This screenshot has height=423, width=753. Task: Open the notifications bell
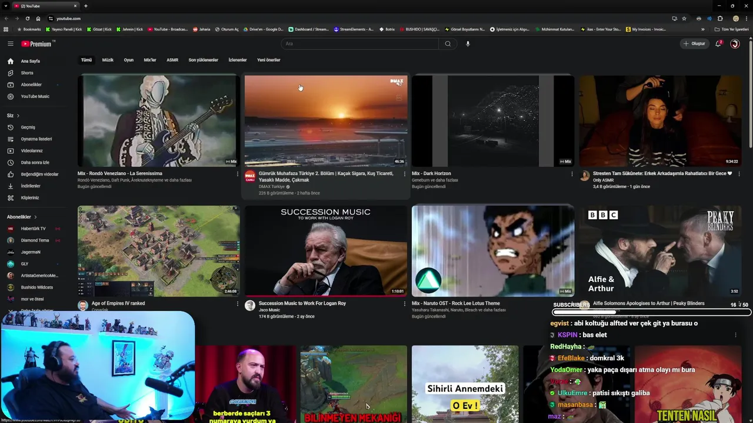point(718,43)
